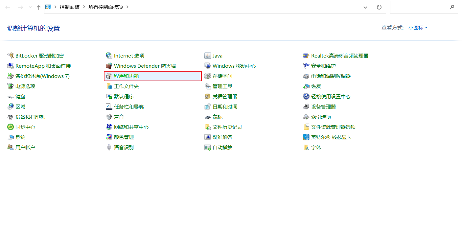Expand chevron between 控制面板 and 所有控制面板项
This screenshot has width=462, height=237.
(x=84, y=7)
